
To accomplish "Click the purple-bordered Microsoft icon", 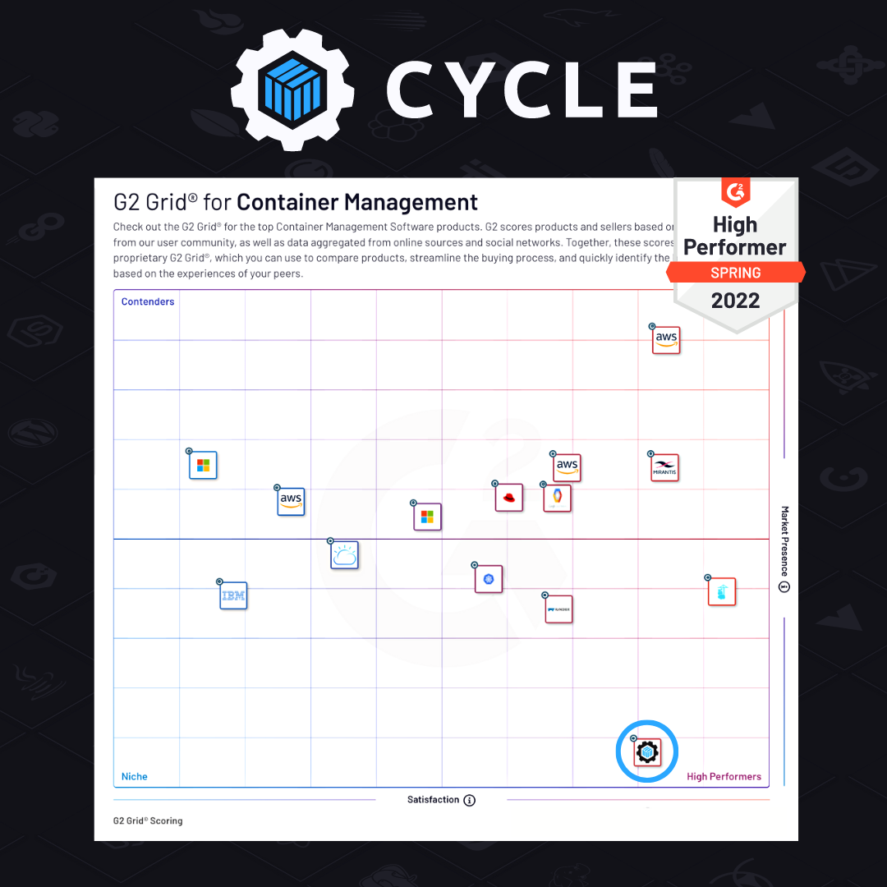I will pos(427,517).
